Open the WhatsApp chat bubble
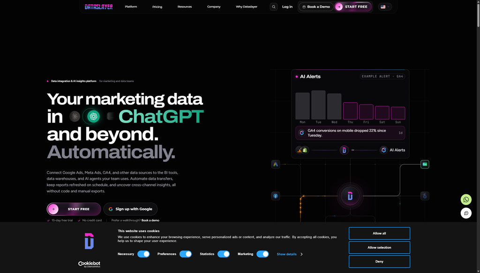The width and height of the screenshot is (480, 273). click(466, 200)
